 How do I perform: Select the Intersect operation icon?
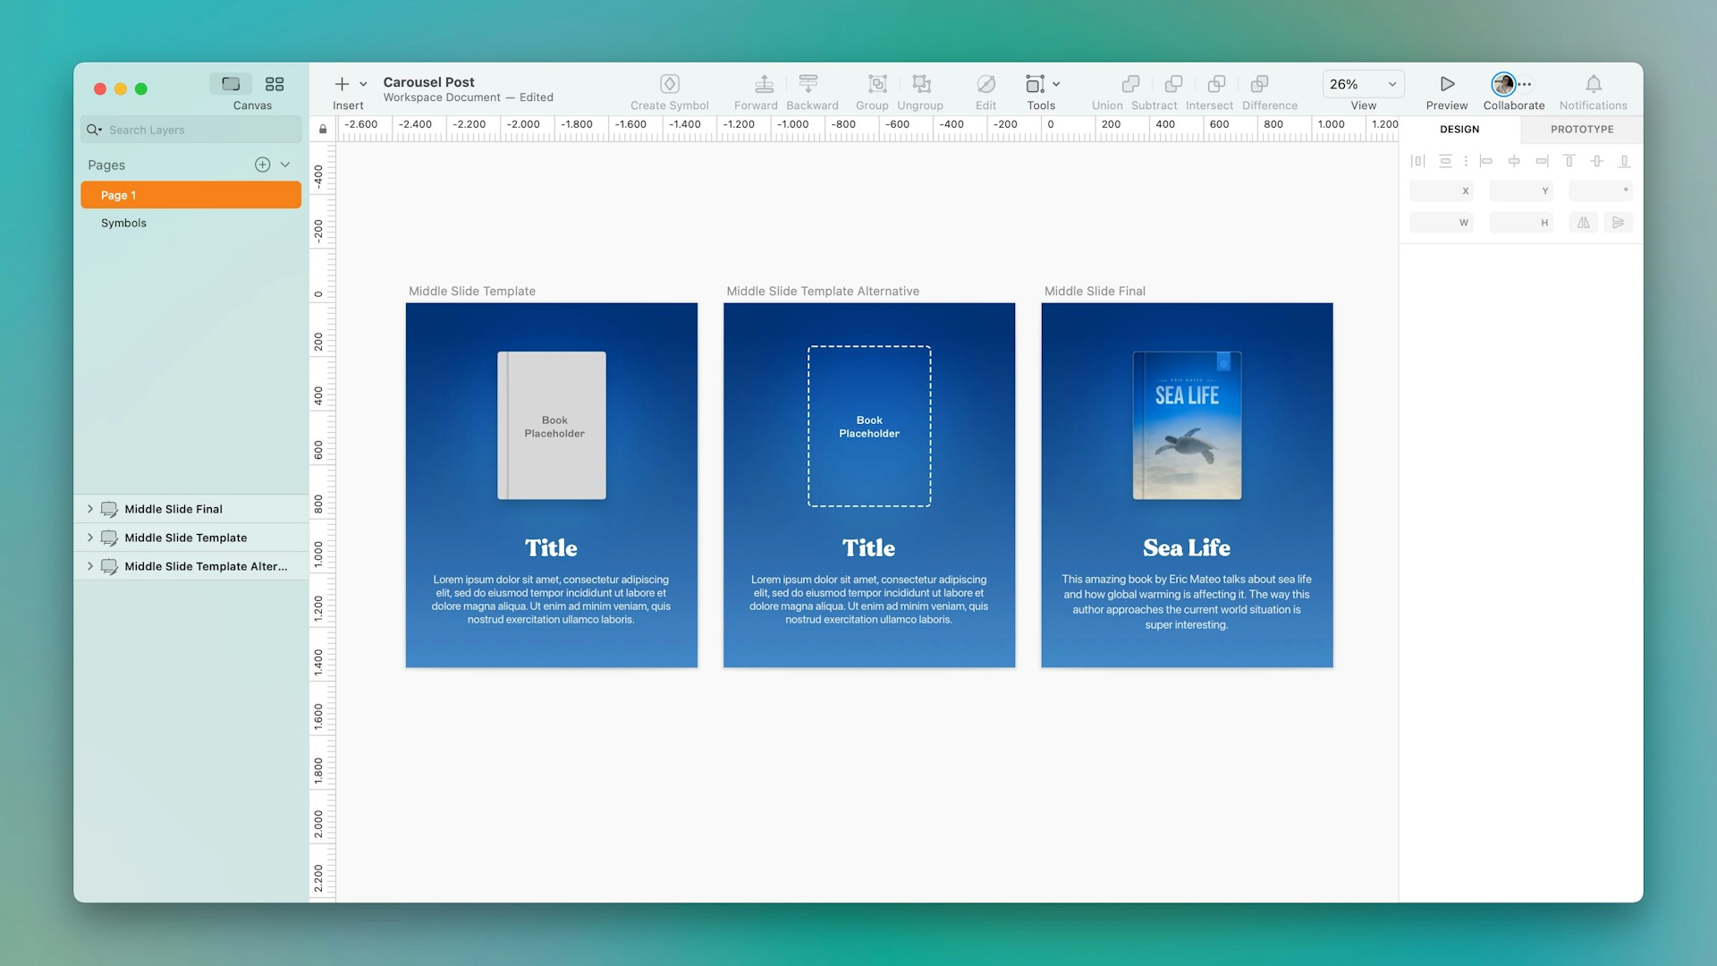[1214, 83]
